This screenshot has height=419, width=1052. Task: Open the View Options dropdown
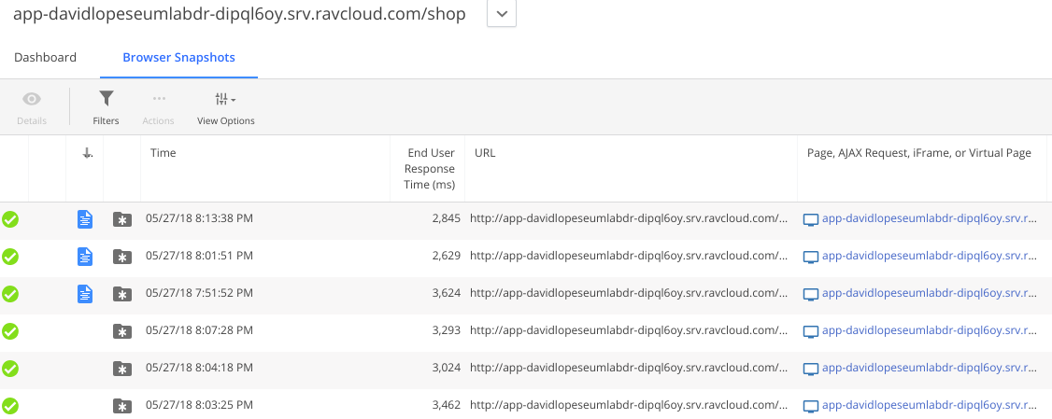(225, 99)
